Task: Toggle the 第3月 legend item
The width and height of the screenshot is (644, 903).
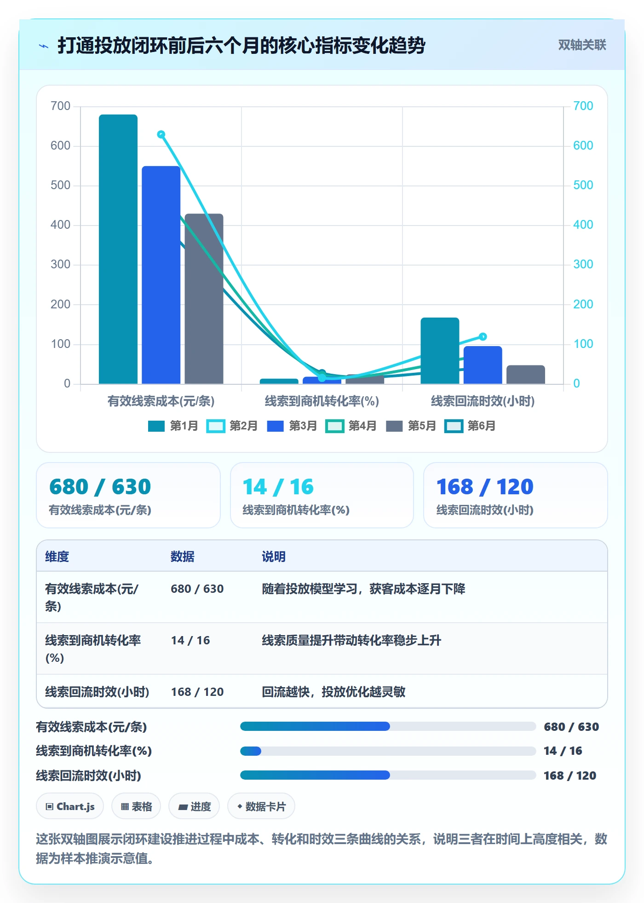Action: pos(292,426)
